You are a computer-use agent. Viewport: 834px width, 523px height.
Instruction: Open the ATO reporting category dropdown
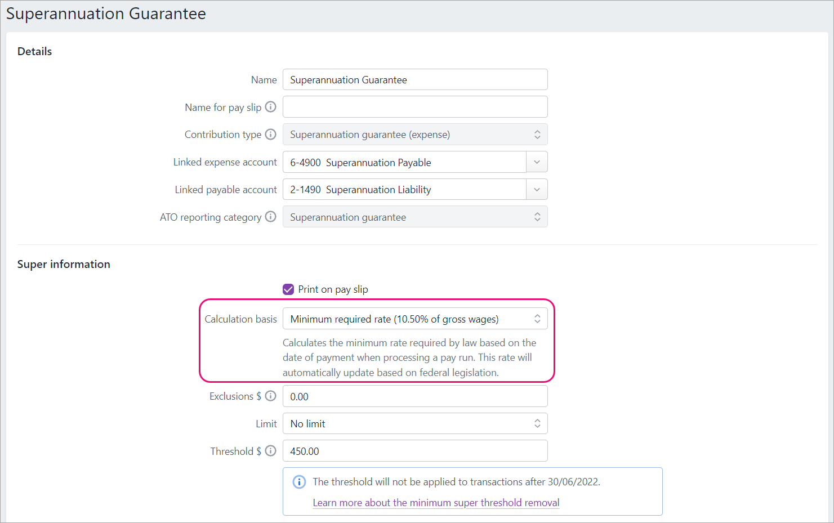point(415,217)
